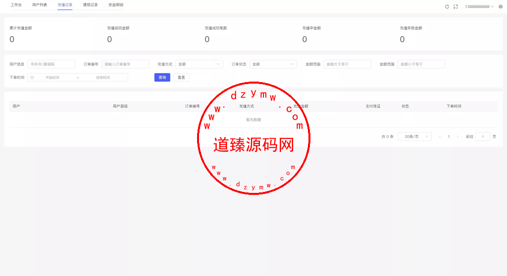Viewport: 507px width, 276px height.
Task: Click the 用户层级 column header
Action: tap(120, 106)
